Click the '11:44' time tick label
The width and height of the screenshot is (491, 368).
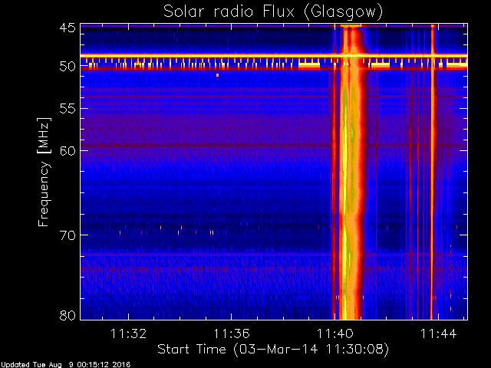[x=438, y=333]
